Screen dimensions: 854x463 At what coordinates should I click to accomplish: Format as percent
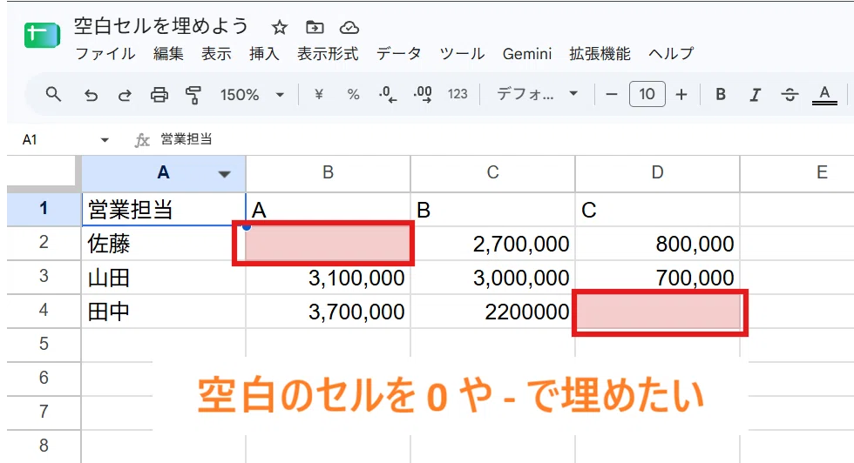pyautogui.click(x=354, y=95)
